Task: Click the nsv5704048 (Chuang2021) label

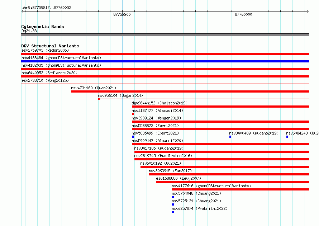Action: pos(196,193)
